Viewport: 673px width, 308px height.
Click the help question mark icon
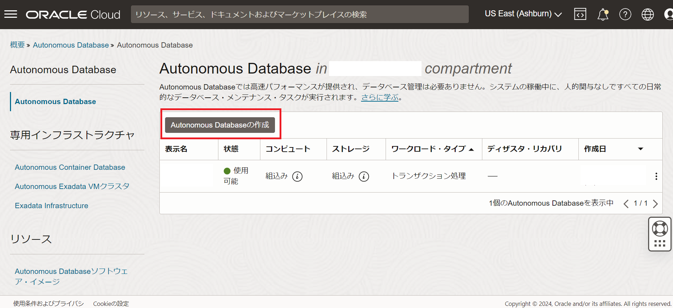coord(625,15)
